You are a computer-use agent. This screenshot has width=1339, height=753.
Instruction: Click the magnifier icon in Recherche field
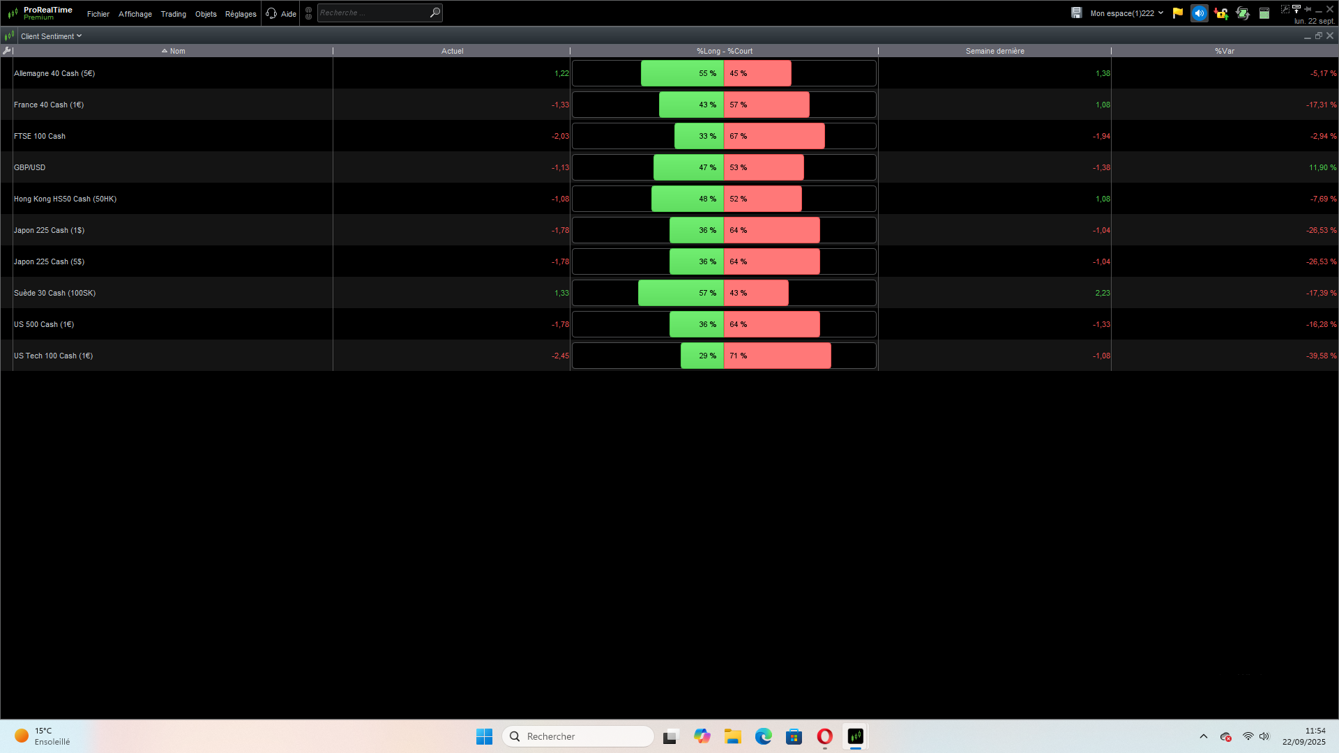click(434, 13)
